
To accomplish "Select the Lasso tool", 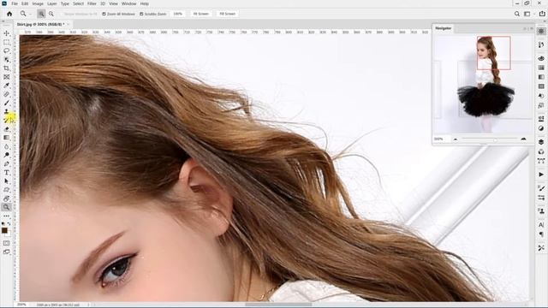I will click(x=6, y=50).
